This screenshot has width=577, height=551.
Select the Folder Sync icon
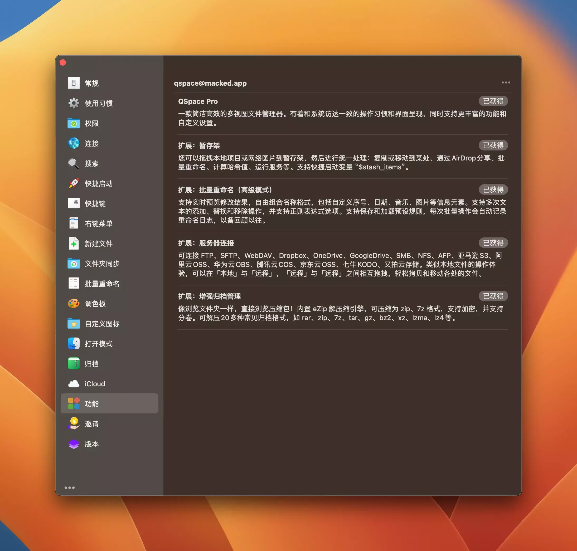click(74, 264)
